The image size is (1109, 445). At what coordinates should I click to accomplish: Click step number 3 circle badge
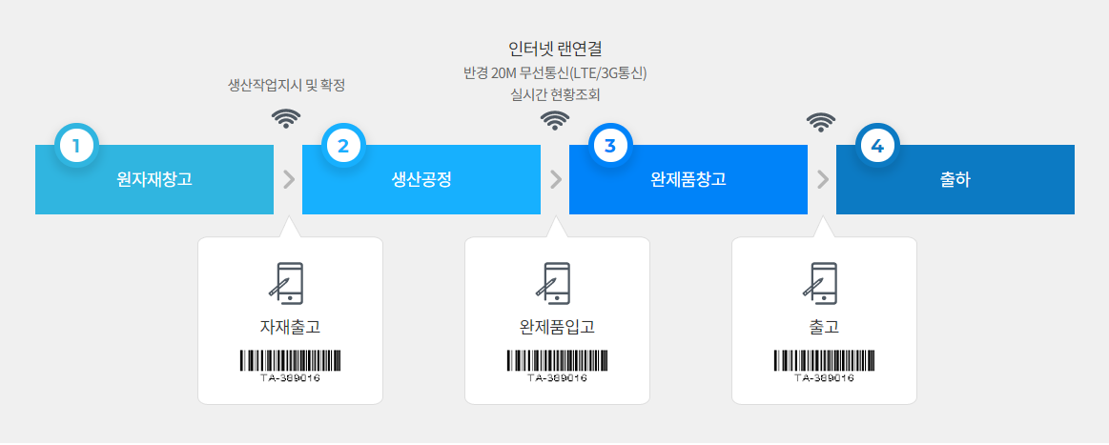click(610, 146)
